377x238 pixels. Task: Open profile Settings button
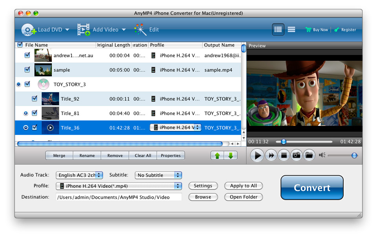coord(203,185)
